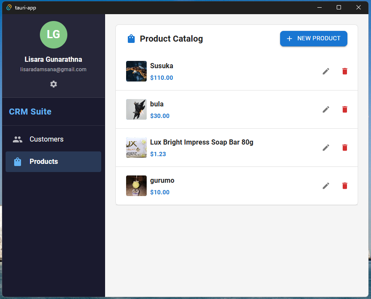Click the $110.00 price label

click(162, 78)
